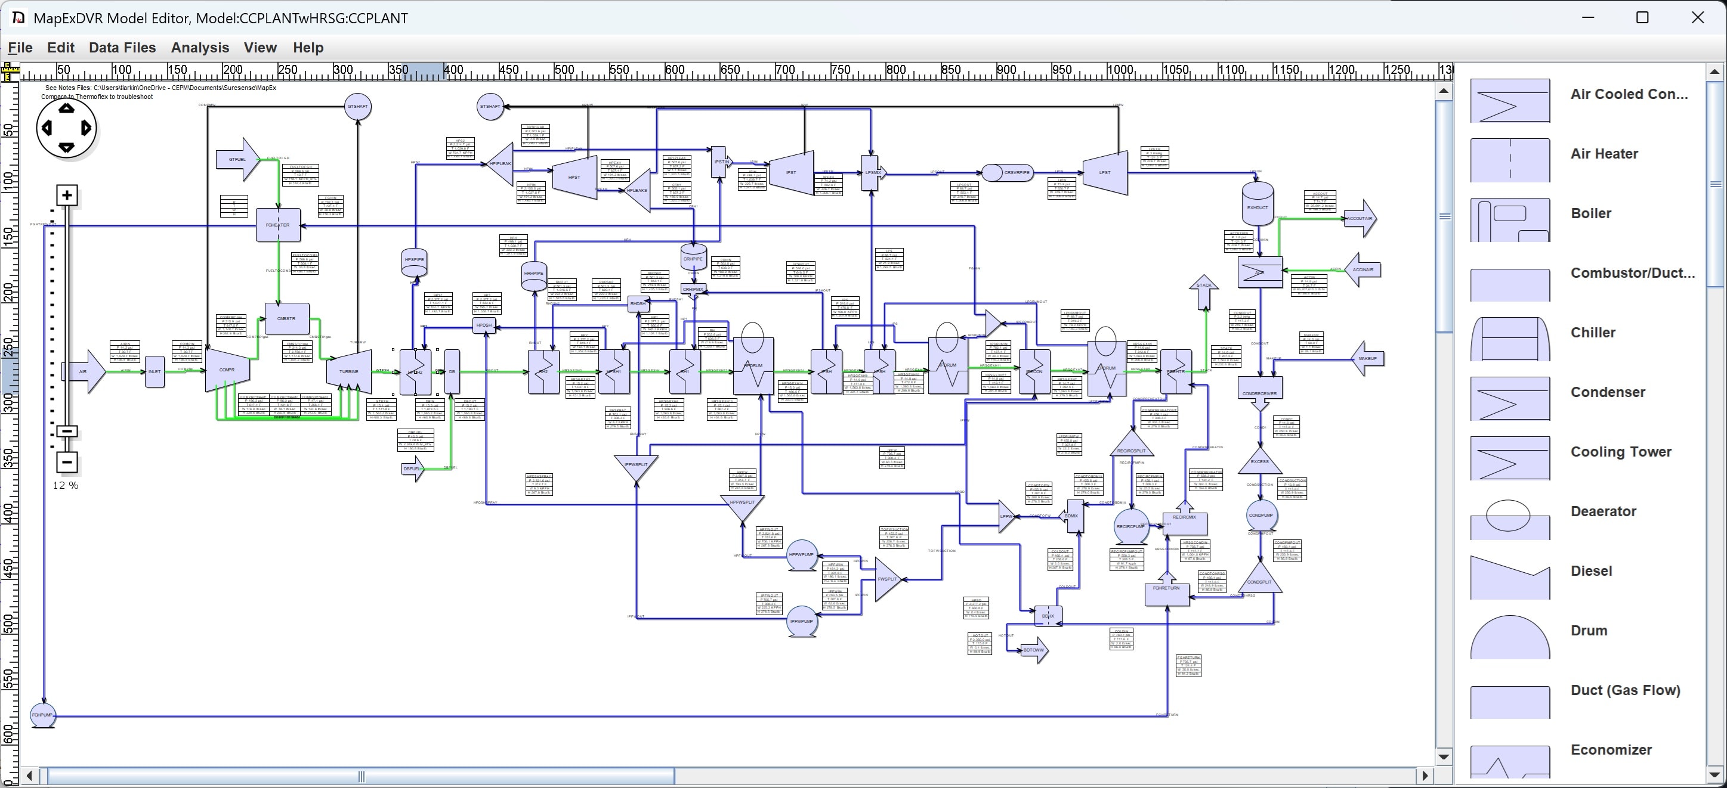Select the ACCOUTAIR arrow node
This screenshot has width=1727, height=788.
1360,218
